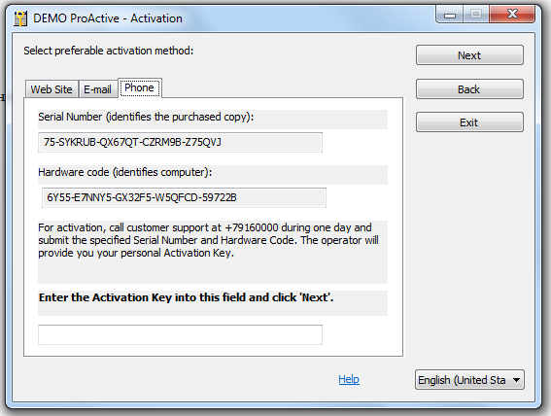The height and width of the screenshot is (416, 551).
Task: Click the disabled maximize window button
Action: point(476,15)
